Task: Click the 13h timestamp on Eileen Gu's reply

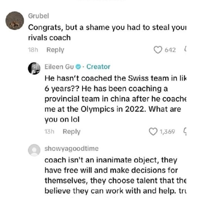Action: (x=49, y=132)
